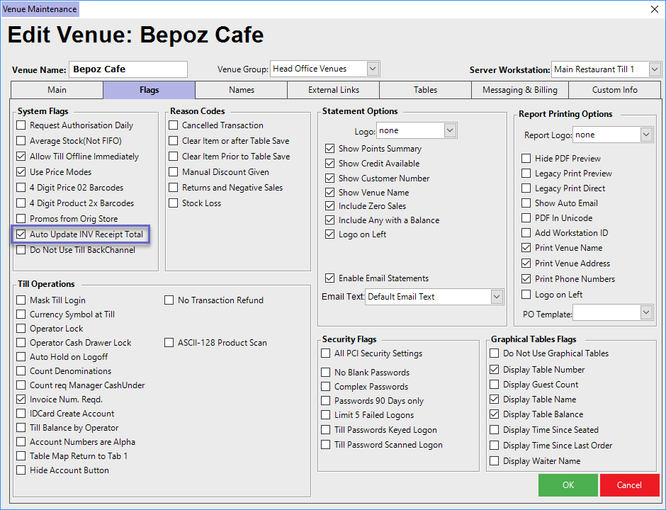Image resolution: width=666 pixels, height=510 pixels.
Task: Click into the Venue Name text field
Action: (x=128, y=69)
